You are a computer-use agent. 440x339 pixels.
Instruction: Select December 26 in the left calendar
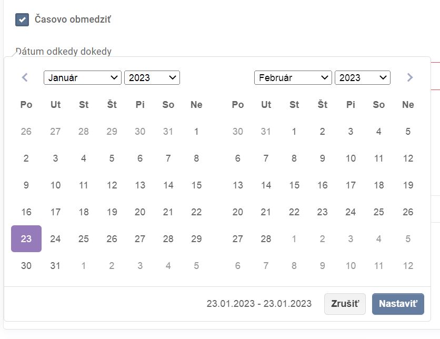coord(26,132)
